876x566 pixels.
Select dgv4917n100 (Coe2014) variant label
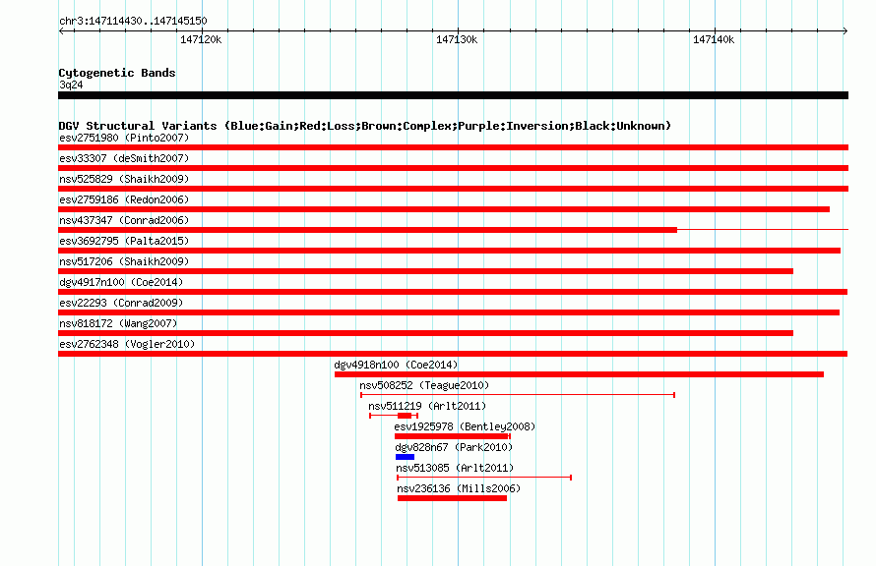coord(121,282)
